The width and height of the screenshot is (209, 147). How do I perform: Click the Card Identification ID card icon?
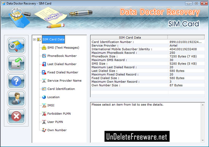[x=44, y=89]
